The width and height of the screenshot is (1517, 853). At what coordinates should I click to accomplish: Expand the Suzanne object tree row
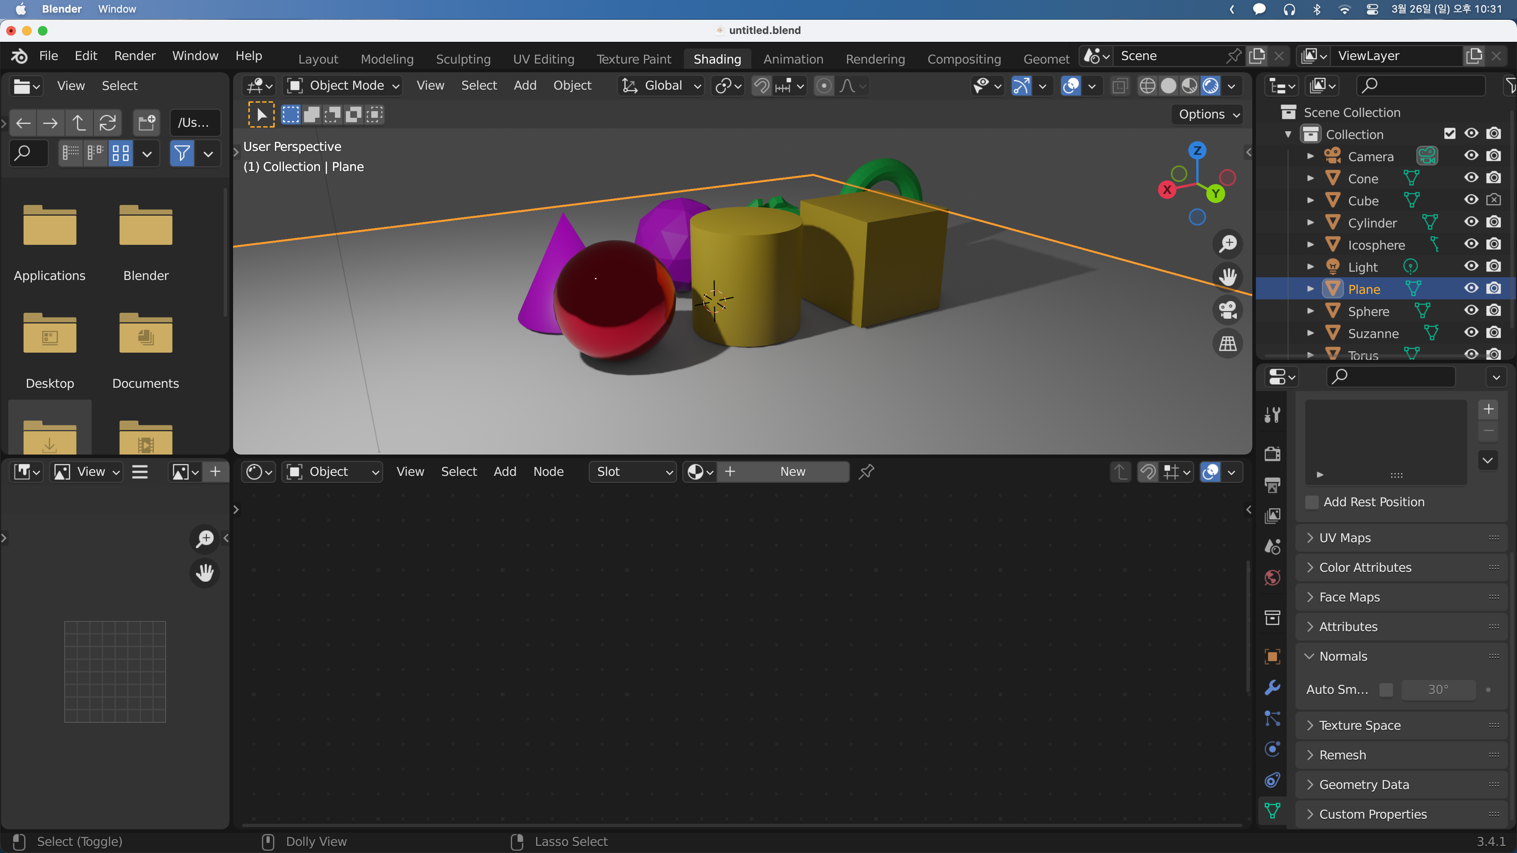(1310, 333)
